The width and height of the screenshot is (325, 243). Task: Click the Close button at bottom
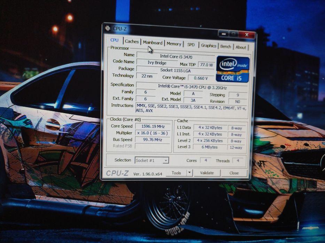tap(234, 173)
